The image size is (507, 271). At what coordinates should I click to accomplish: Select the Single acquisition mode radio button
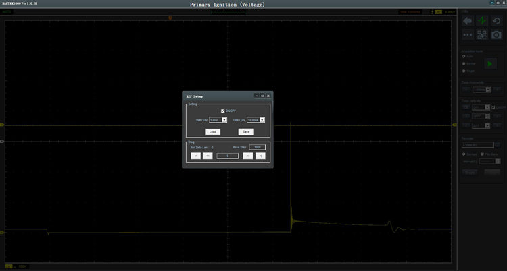pos(464,70)
